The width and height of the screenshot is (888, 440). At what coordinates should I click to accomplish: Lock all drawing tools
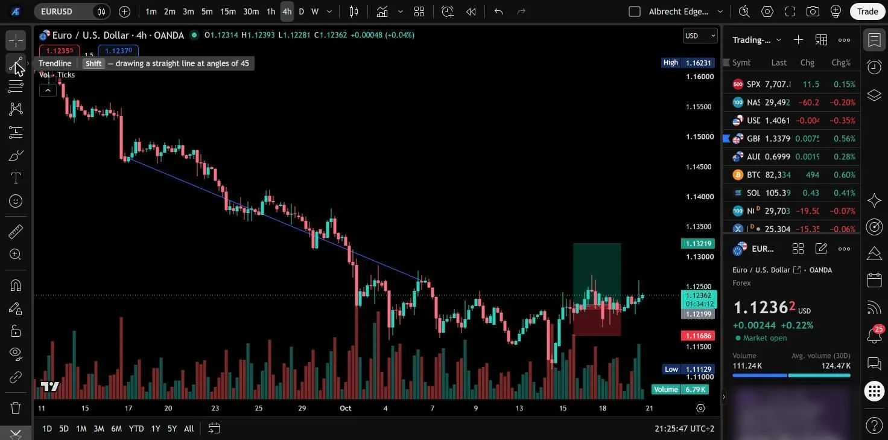coord(16,331)
